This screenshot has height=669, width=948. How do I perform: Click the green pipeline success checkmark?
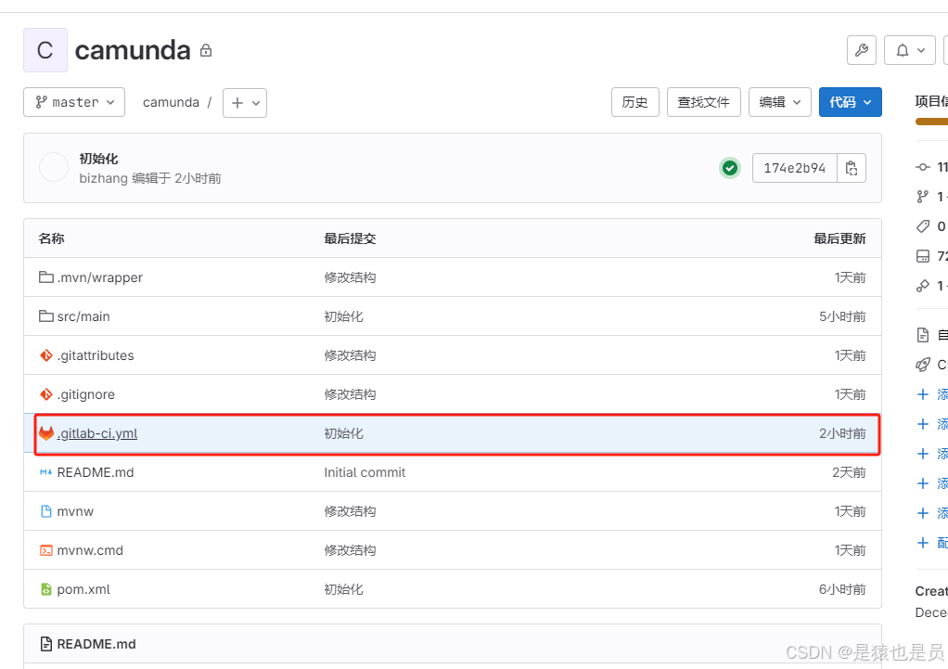(729, 168)
